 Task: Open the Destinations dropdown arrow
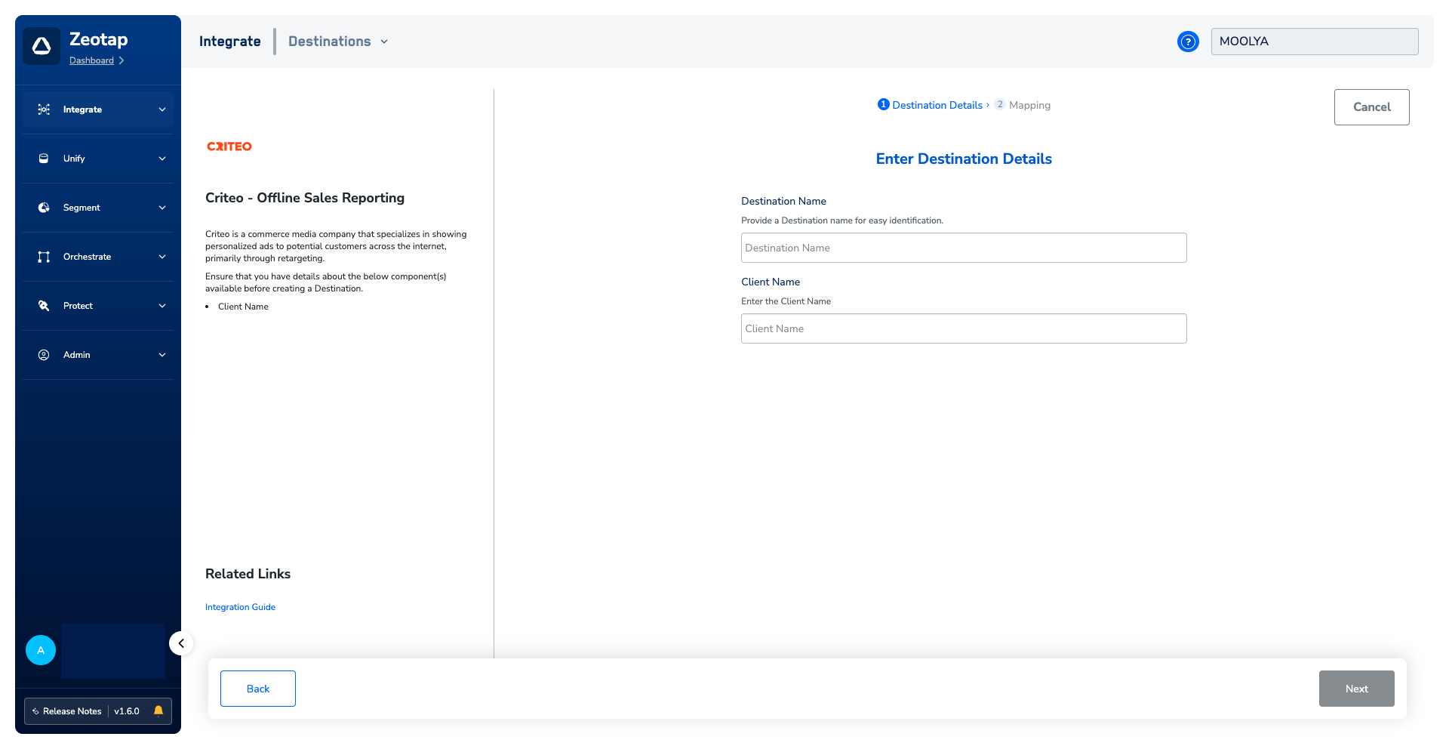click(384, 42)
